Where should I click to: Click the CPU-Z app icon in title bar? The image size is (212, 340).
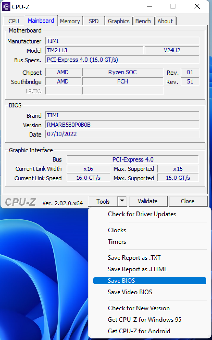coord(6,6)
